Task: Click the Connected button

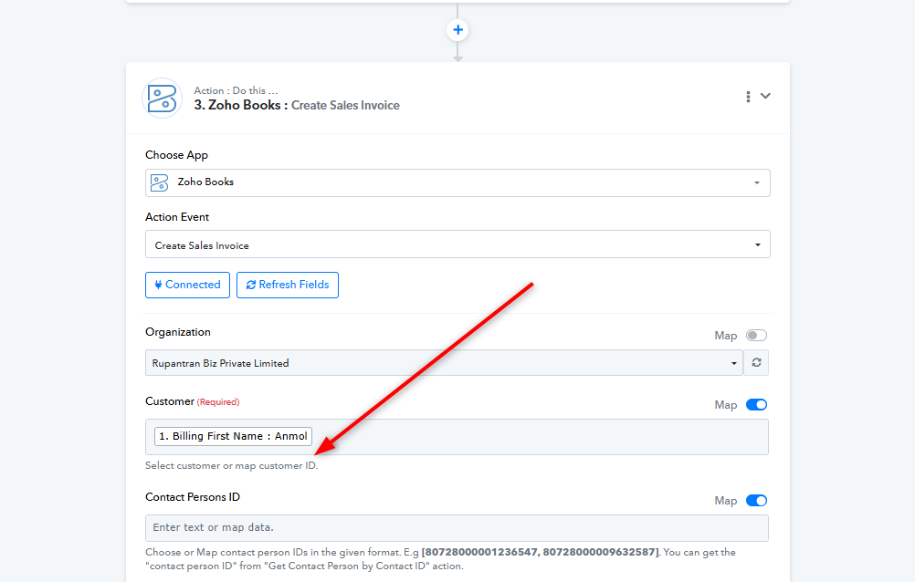Action: 187,285
